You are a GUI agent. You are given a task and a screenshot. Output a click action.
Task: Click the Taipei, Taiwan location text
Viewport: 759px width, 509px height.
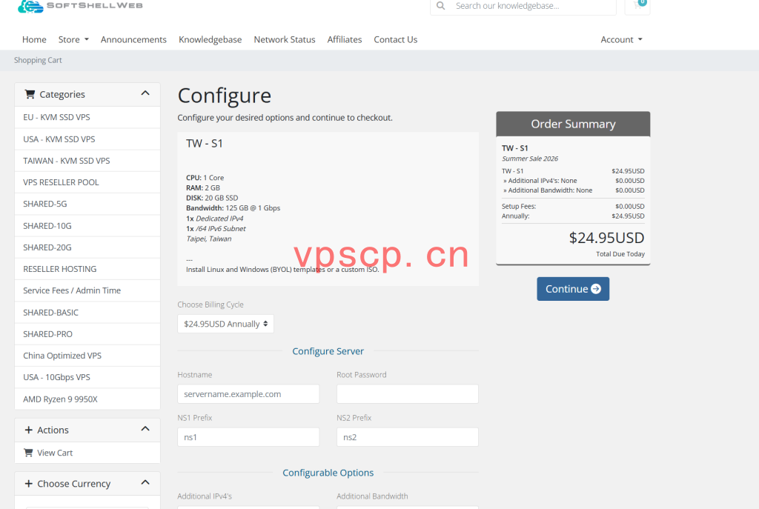pyautogui.click(x=208, y=239)
